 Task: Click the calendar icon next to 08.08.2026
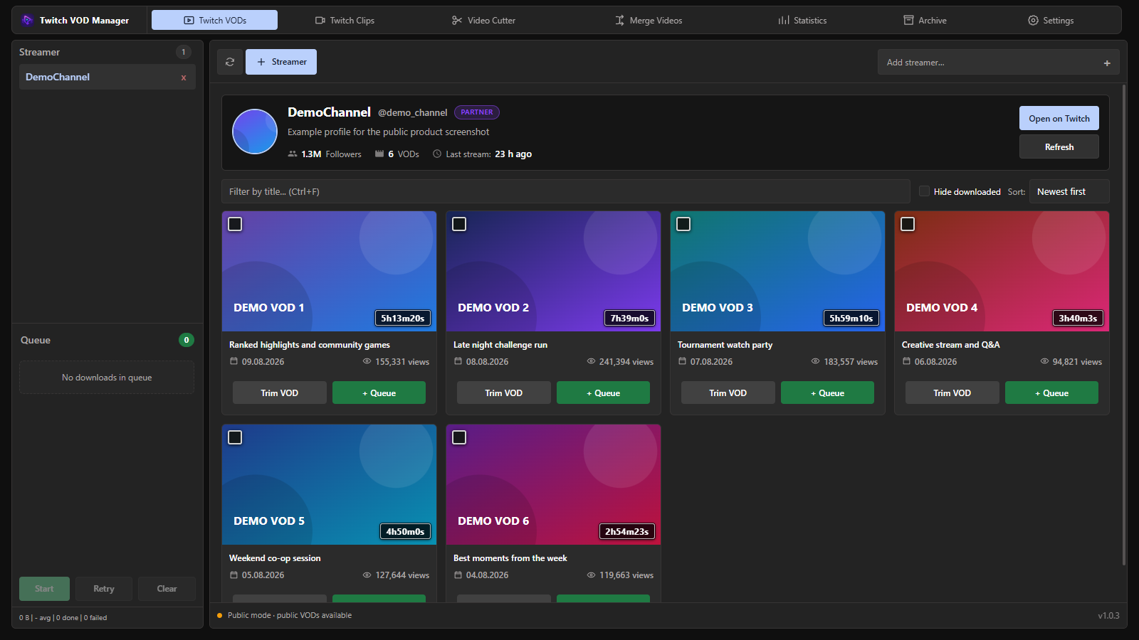pyautogui.click(x=458, y=361)
